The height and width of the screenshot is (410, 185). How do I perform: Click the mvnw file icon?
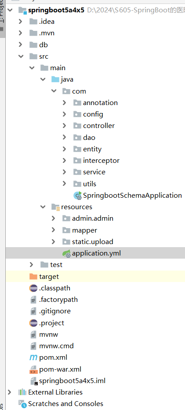point(33,334)
